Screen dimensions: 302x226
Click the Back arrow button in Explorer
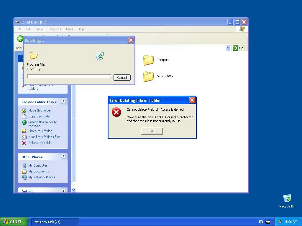click(x=20, y=39)
